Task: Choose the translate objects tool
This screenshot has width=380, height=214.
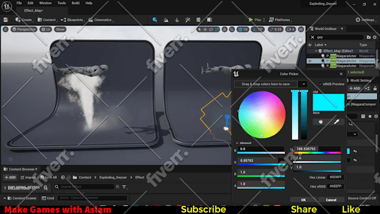Action: (205, 29)
